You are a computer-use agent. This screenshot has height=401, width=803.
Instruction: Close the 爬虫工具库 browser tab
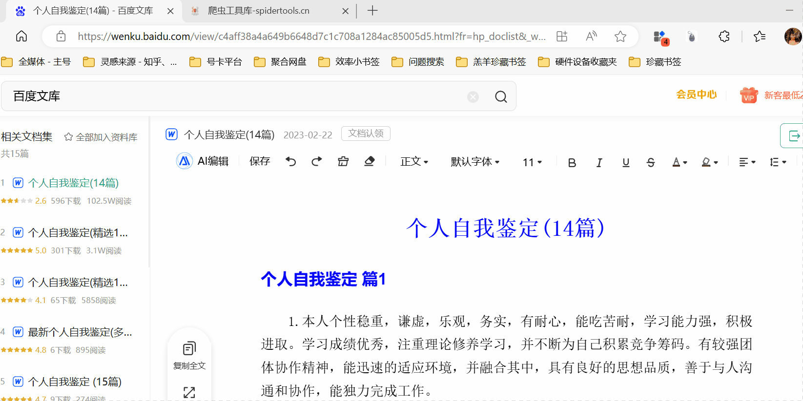pos(346,11)
